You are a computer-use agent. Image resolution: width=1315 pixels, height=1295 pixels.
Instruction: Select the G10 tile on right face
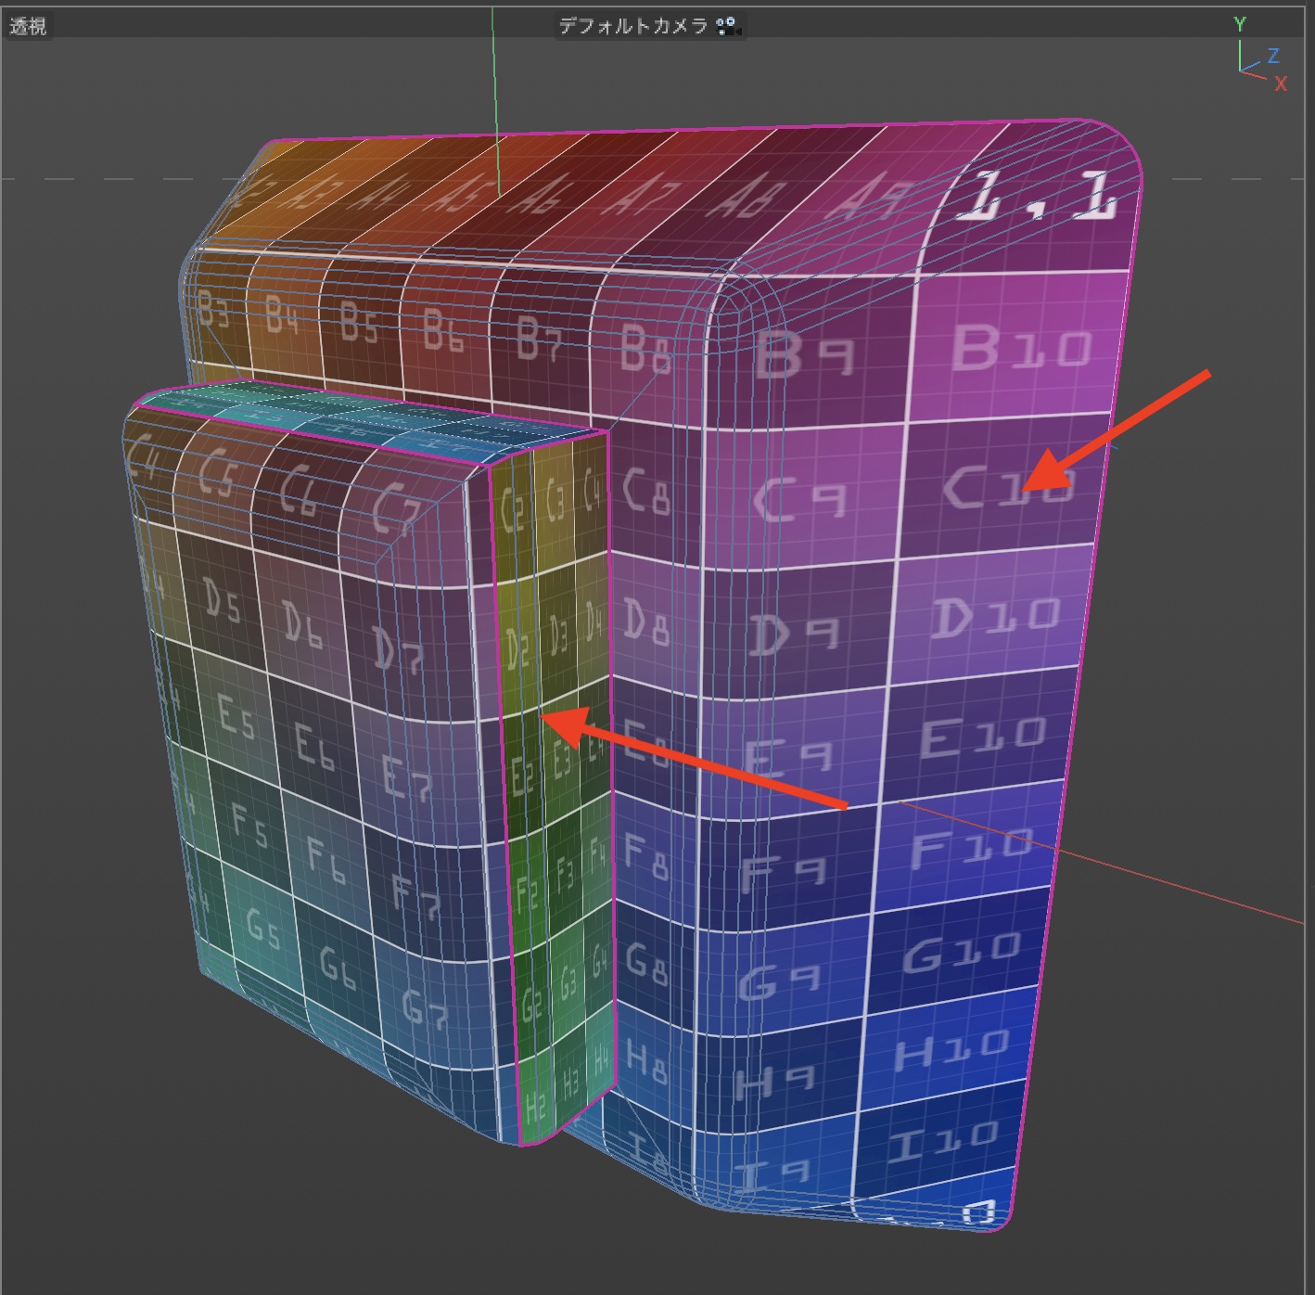(x=961, y=951)
